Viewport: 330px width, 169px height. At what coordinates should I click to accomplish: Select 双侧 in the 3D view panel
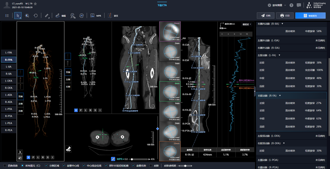[21, 96]
